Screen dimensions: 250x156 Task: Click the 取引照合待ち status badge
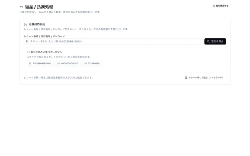pos(221,6)
